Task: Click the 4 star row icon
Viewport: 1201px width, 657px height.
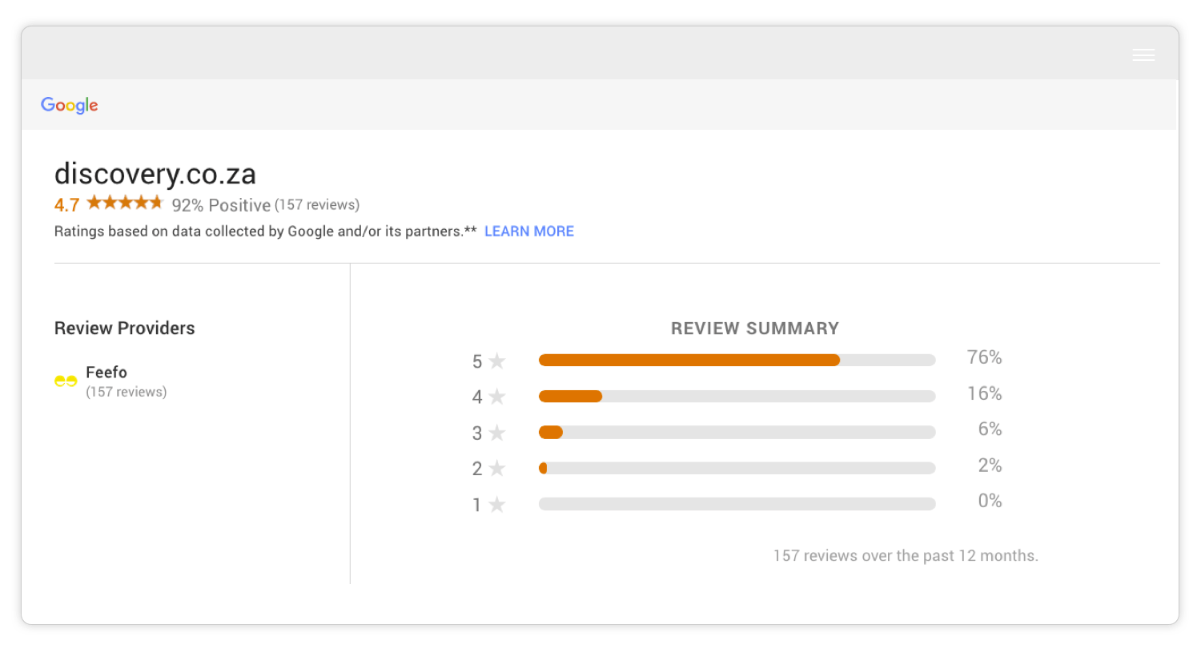Action: (497, 397)
